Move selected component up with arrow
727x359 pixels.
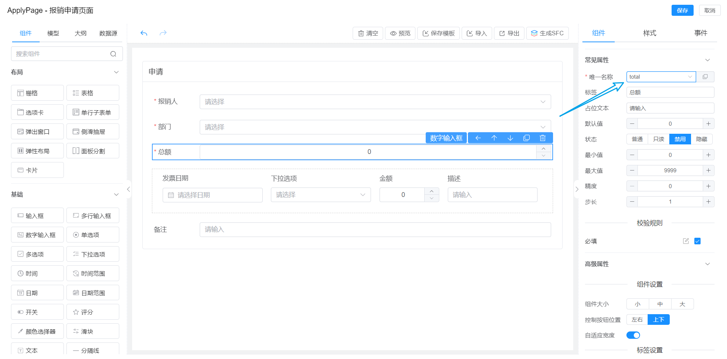pos(494,138)
